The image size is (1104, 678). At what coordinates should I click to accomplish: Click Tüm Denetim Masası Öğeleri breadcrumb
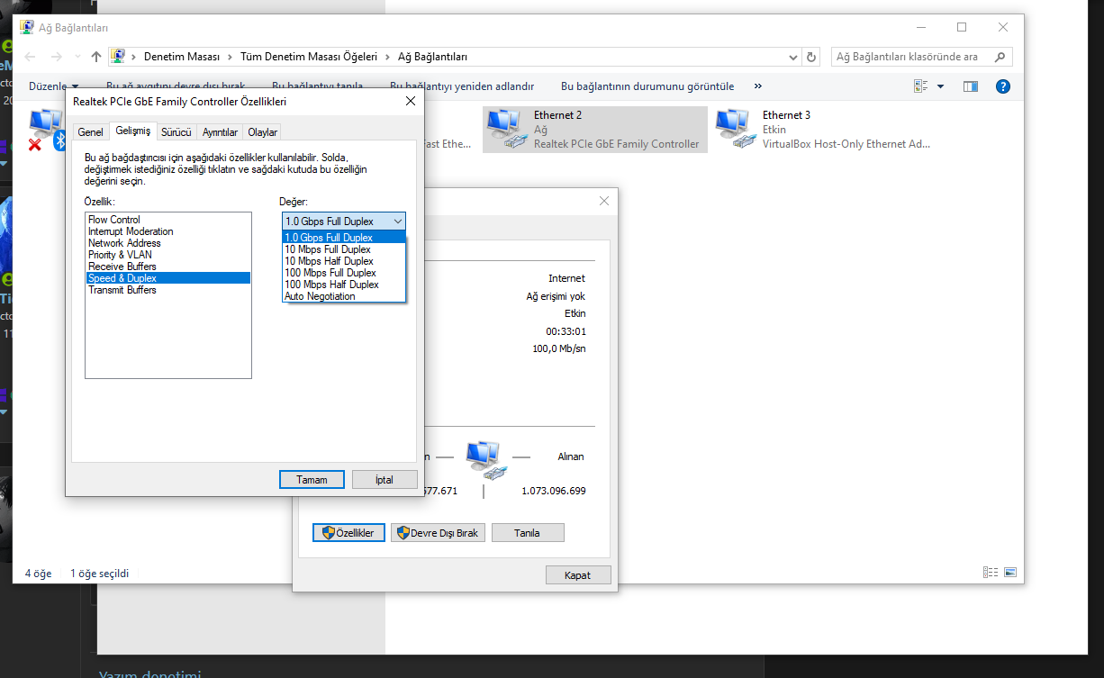(309, 57)
